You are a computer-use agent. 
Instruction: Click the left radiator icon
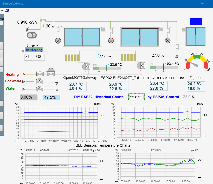click(x=72, y=58)
